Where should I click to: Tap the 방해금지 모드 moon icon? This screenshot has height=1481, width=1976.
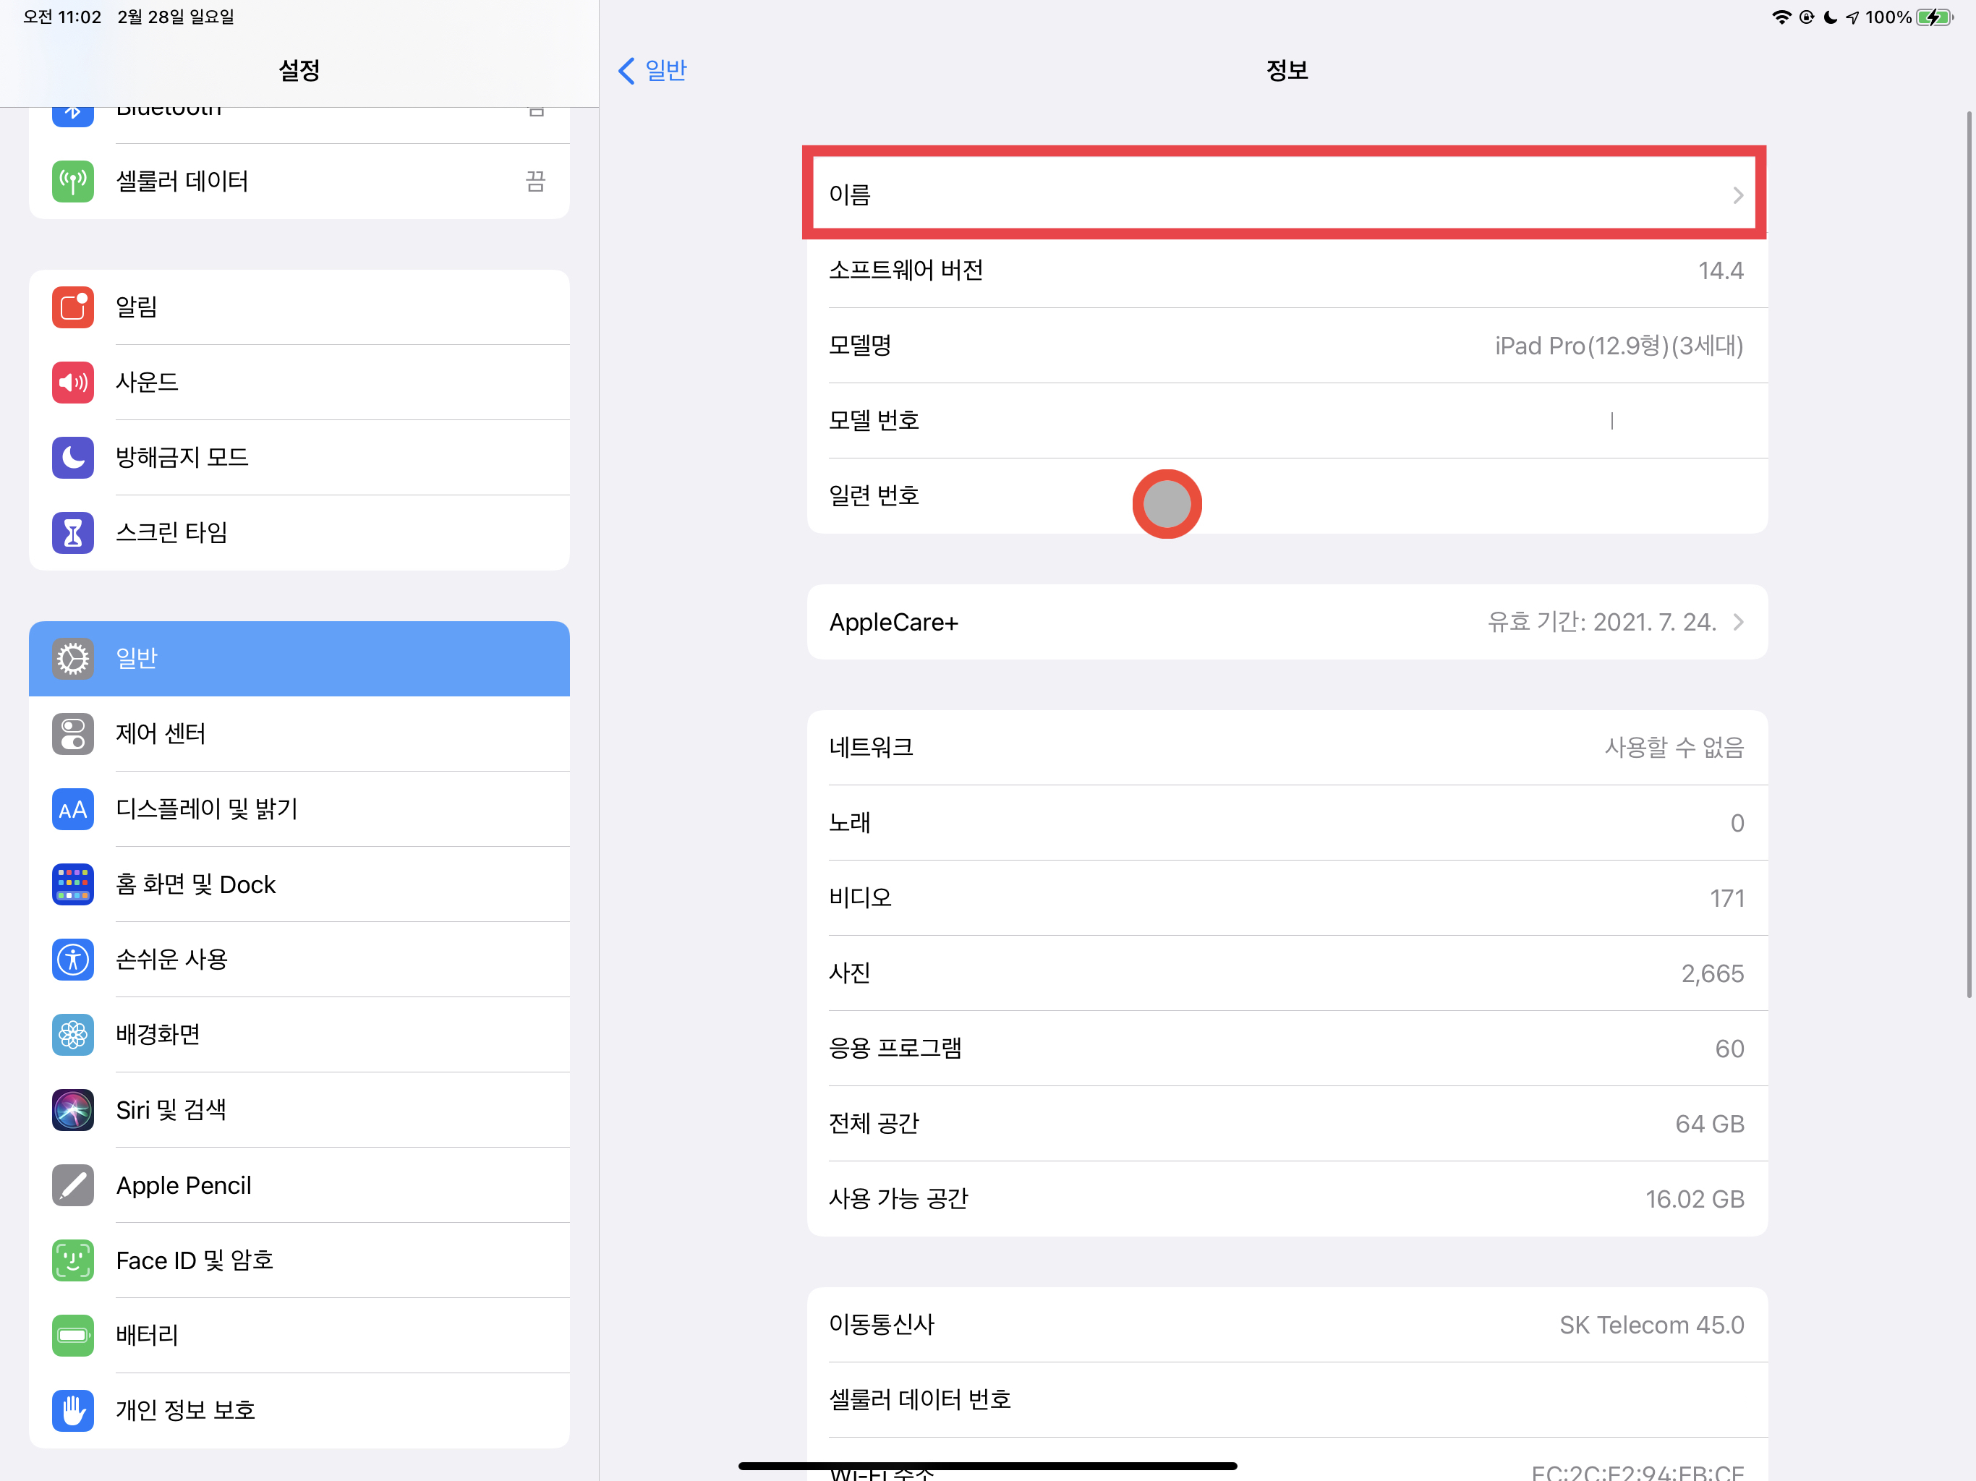tap(72, 457)
